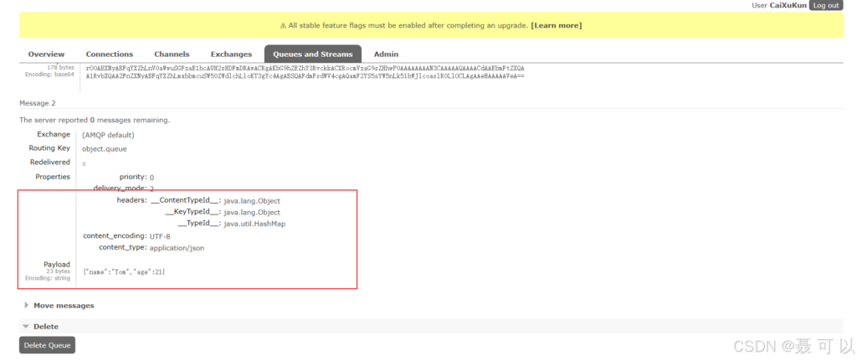The image size is (857, 361).
Task: Follow the Learn more link
Action: [x=556, y=25]
